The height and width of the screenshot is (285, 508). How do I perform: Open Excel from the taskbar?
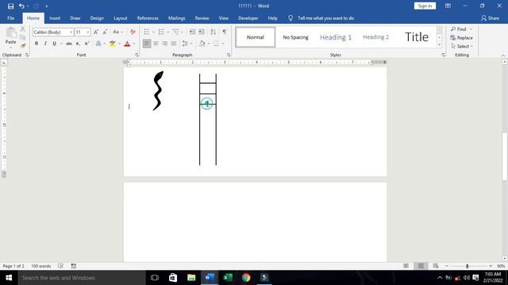click(228, 278)
